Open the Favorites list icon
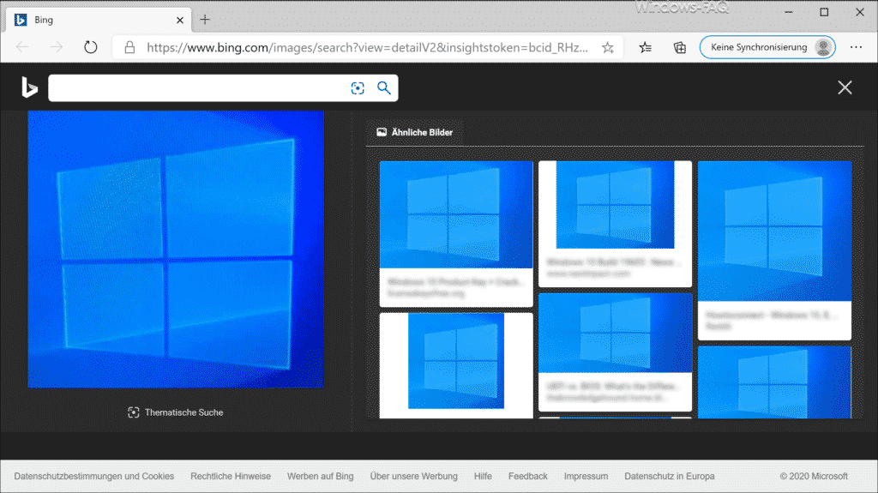 [x=645, y=48]
